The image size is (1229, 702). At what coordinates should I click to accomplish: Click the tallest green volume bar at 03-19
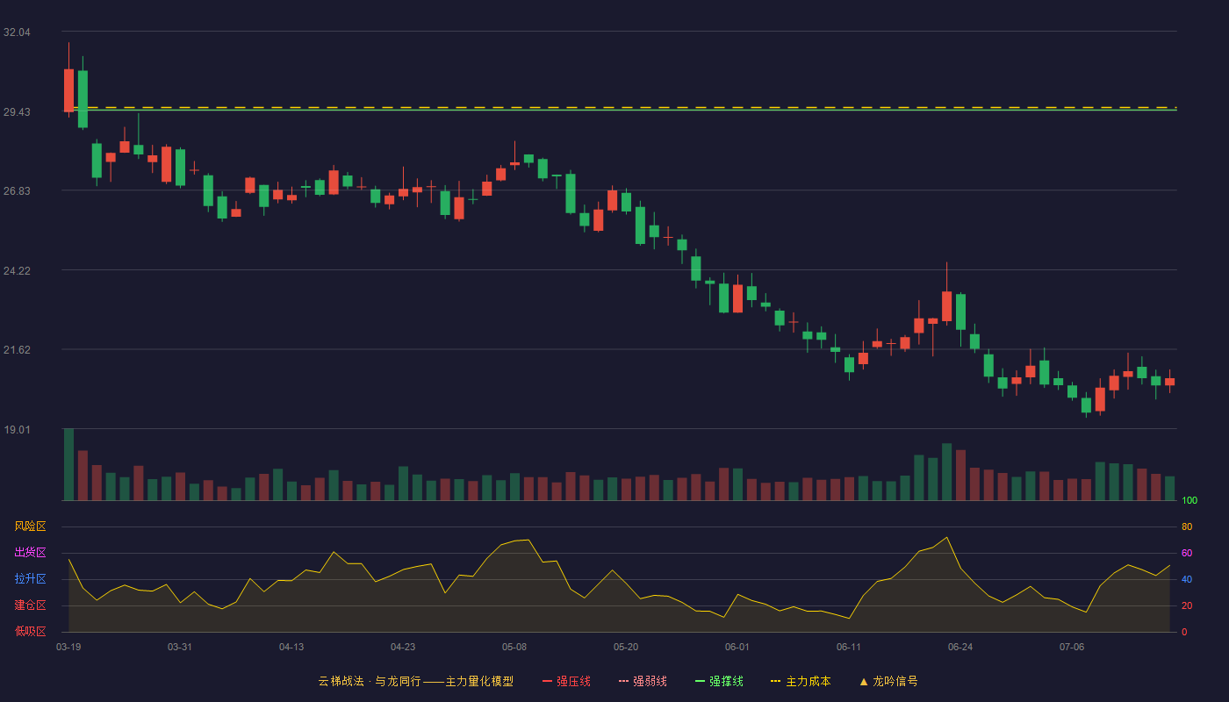(x=68, y=464)
